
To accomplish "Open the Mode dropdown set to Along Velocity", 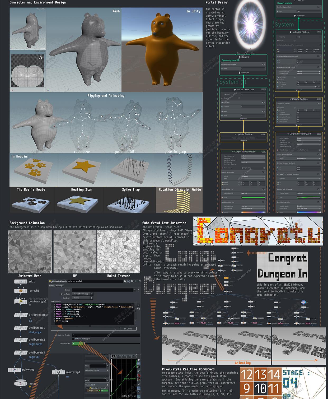I will pos(308,159).
